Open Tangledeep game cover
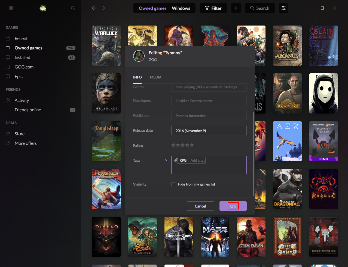The width and height of the screenshot is (348, 267). pos(106,141)
